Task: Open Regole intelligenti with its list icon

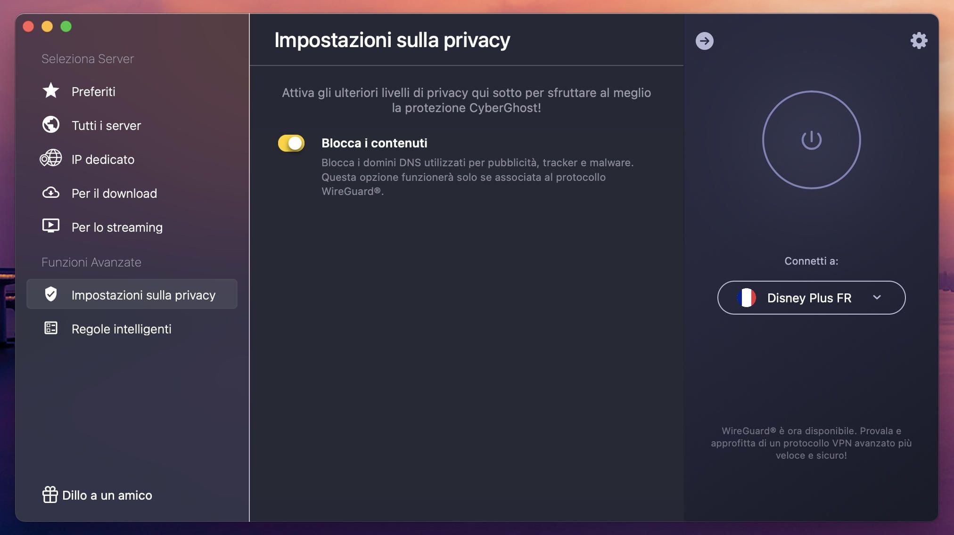Action: [x=51, y=328]
